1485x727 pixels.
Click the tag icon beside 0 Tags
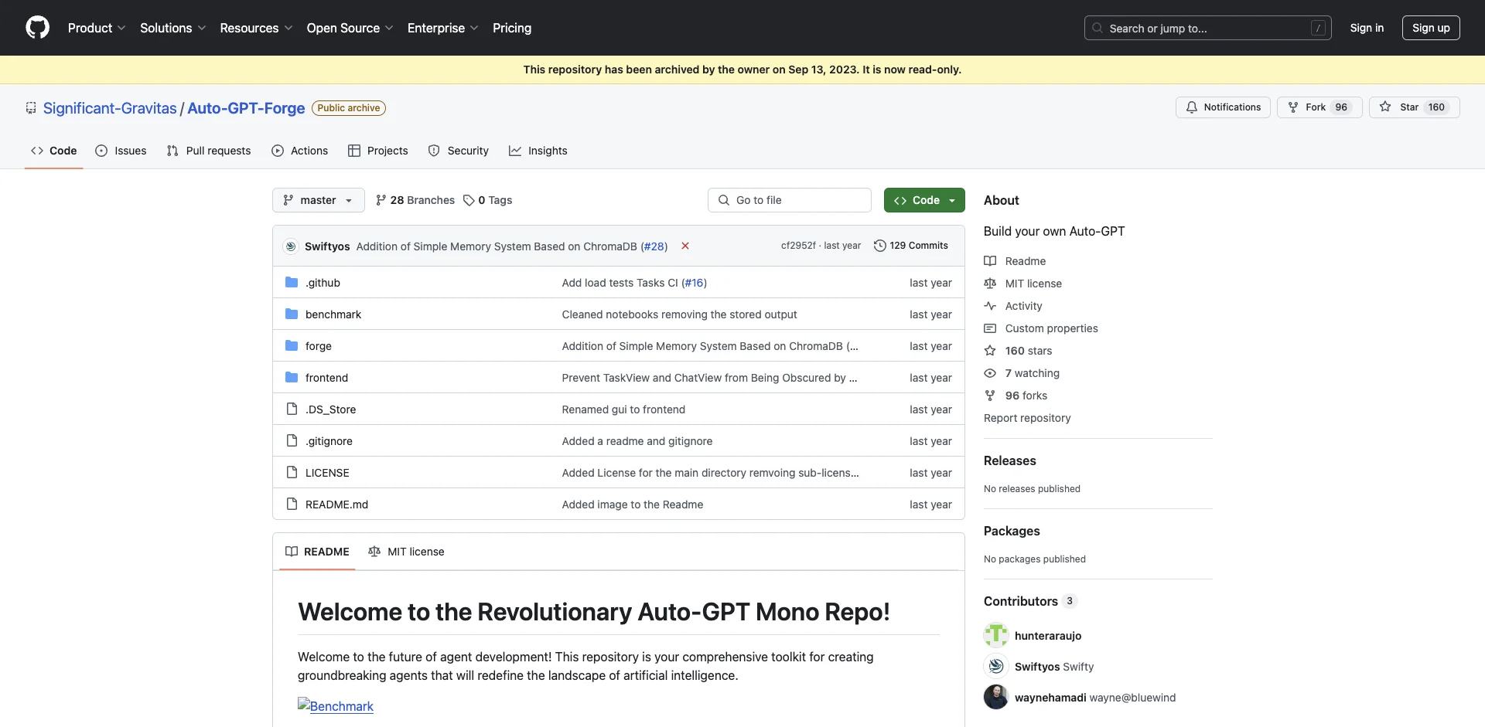pyautogui.click(x=469, y=200)
